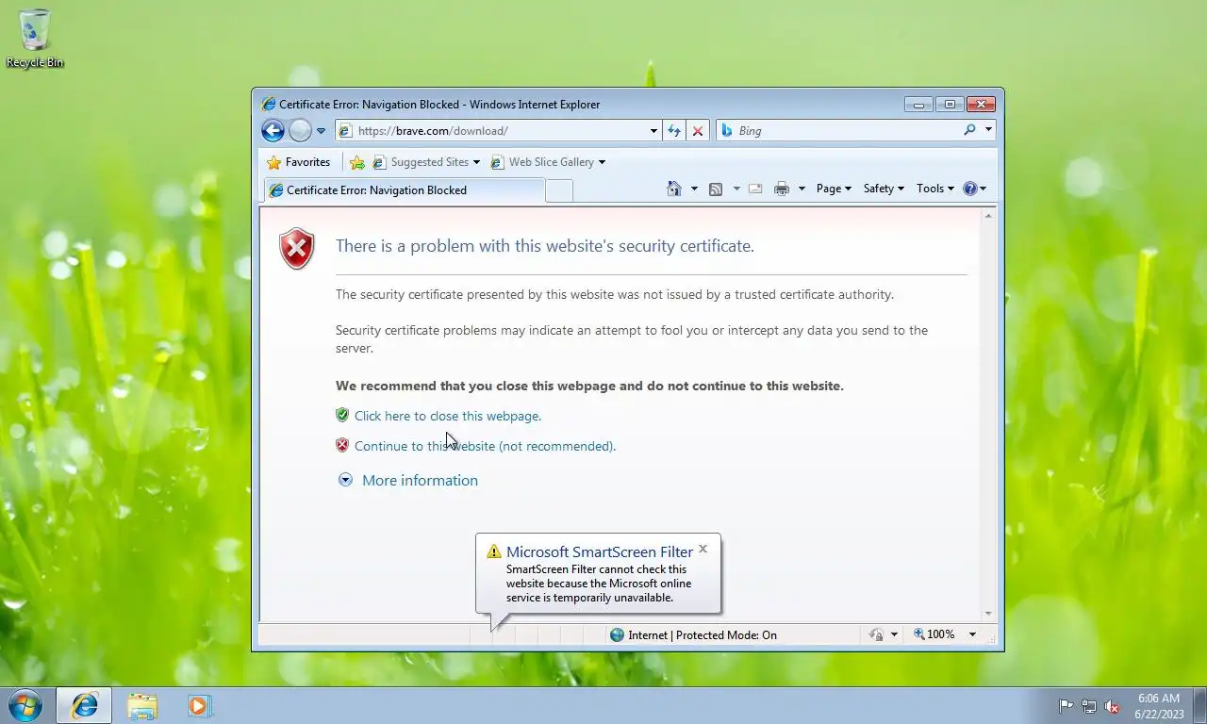Open the Print options dropdown arrow
The image size is (1207, 724).
[x=802, y=189]
